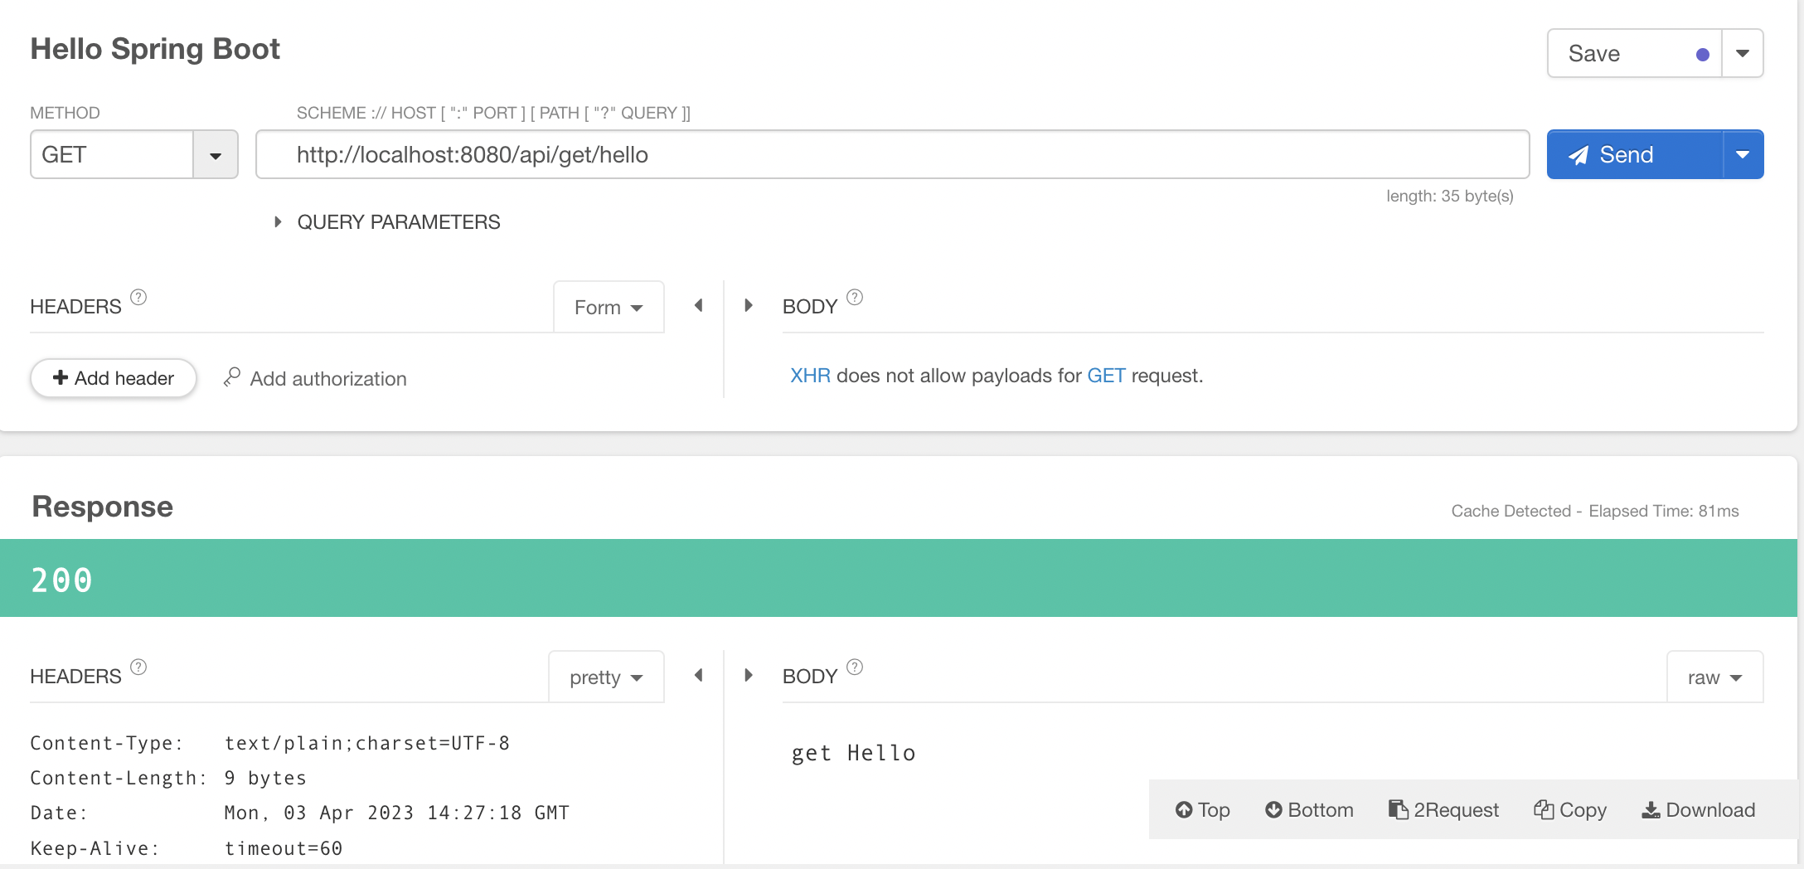Click the 'Elapsed Time: 81ms' text

pos(1664,511)
